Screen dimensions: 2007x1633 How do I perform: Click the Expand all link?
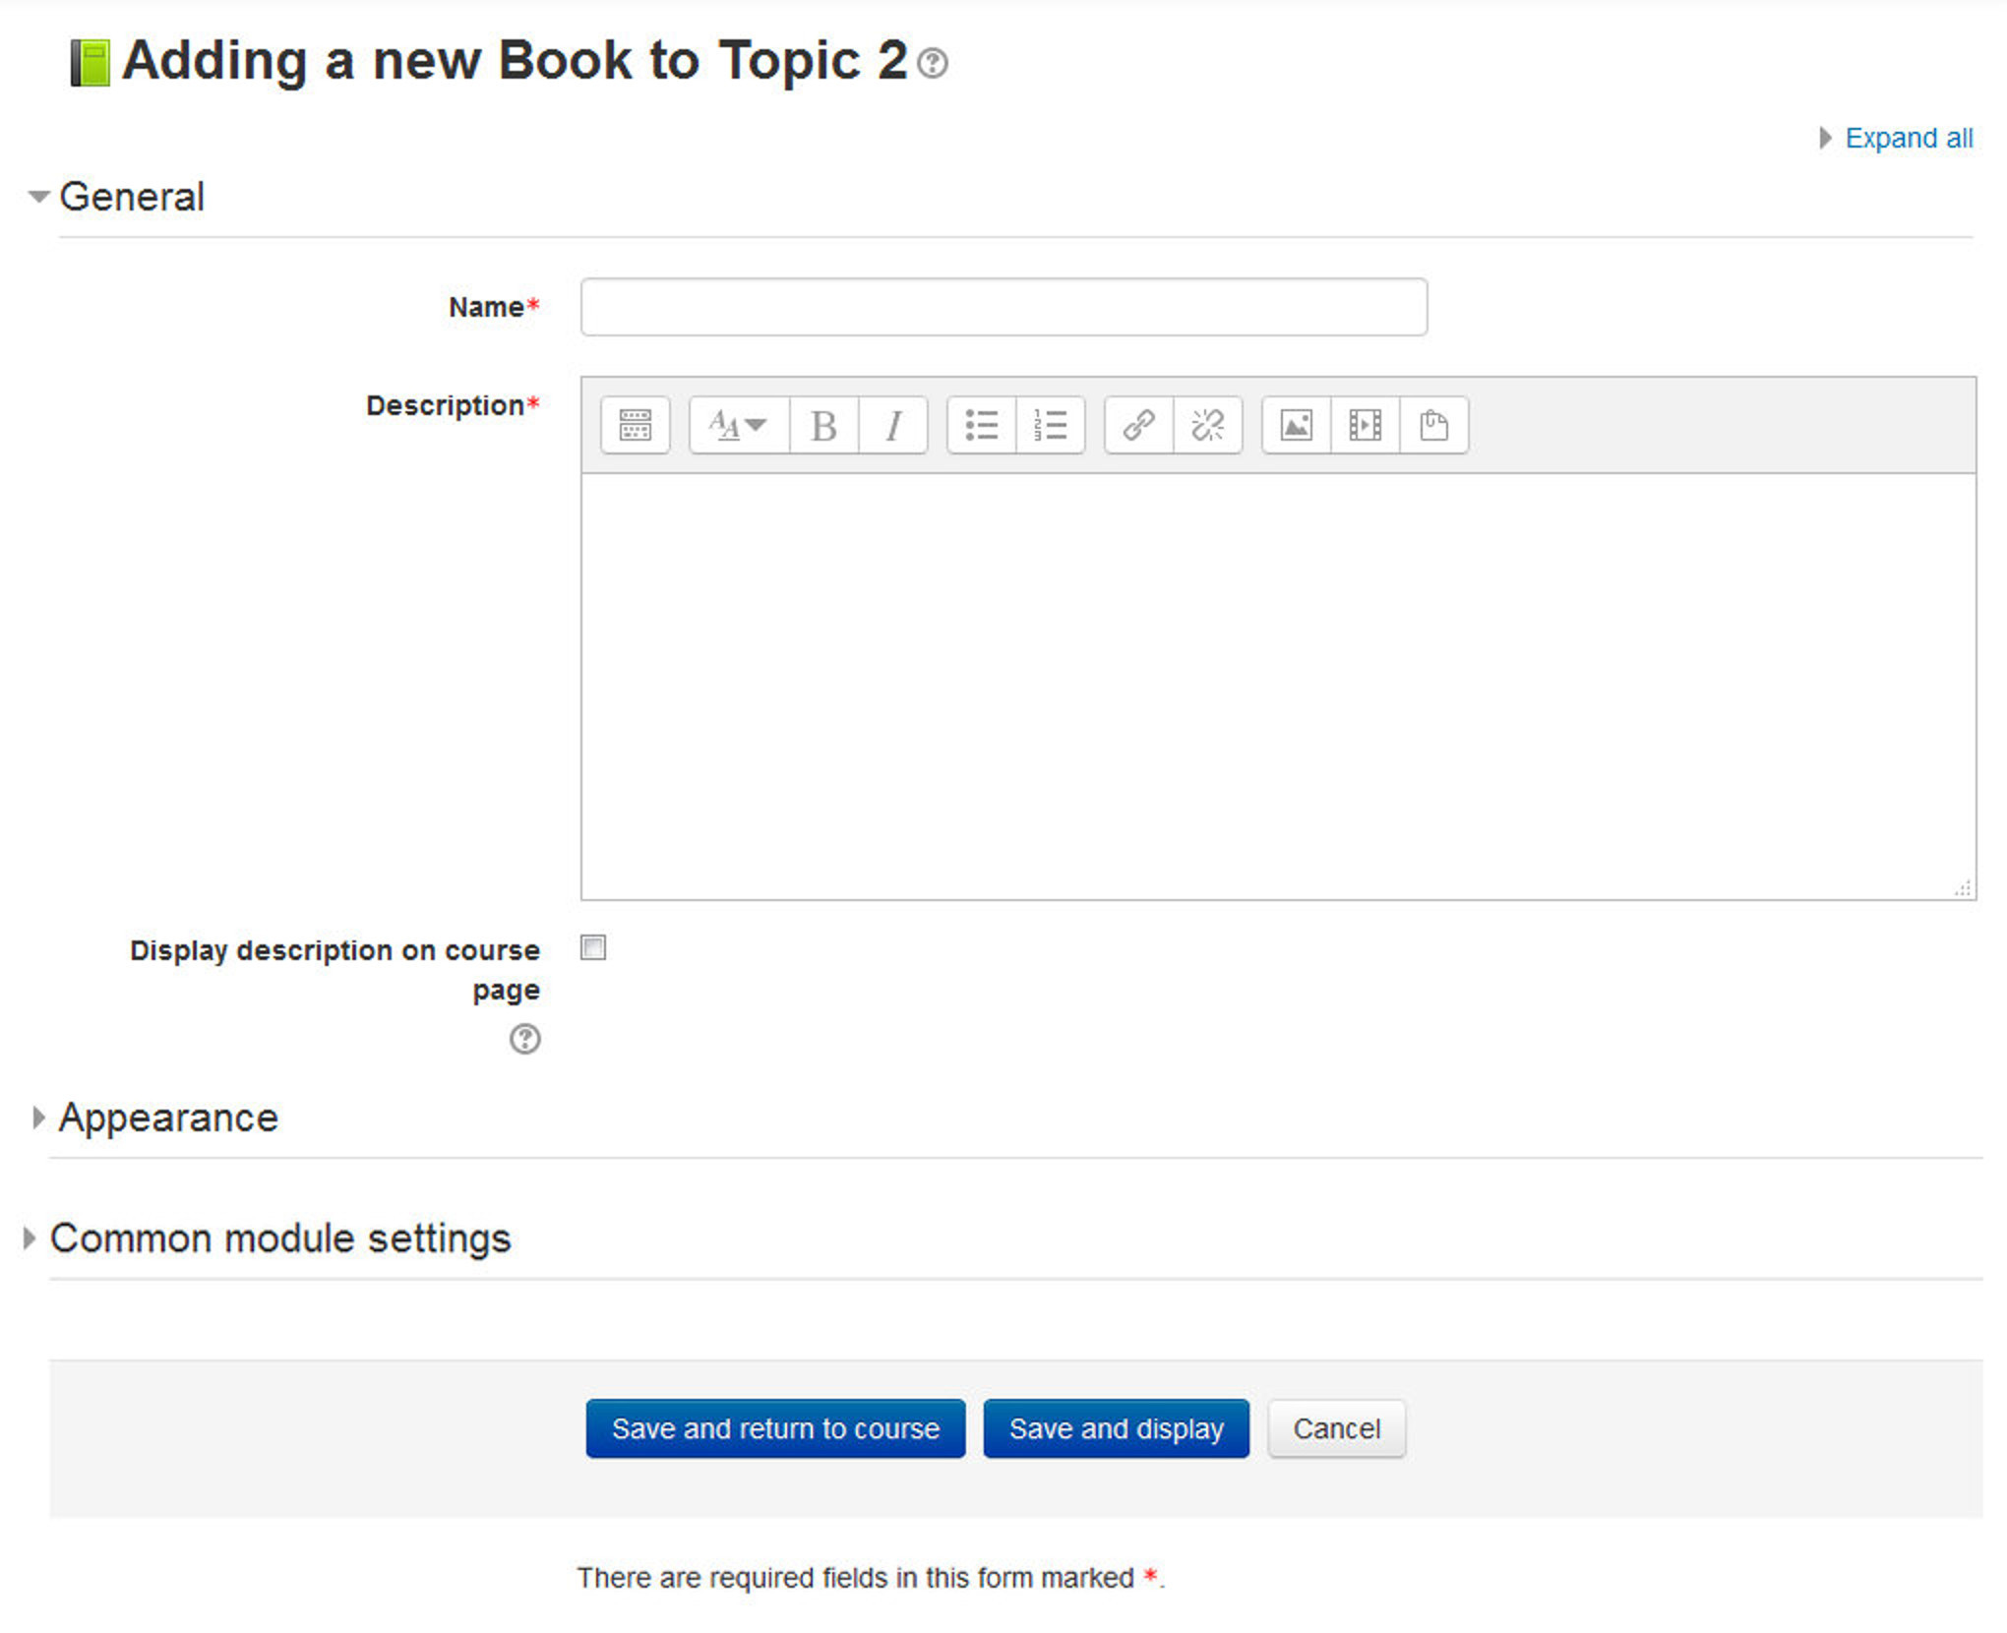click(x=1908, y=138)
